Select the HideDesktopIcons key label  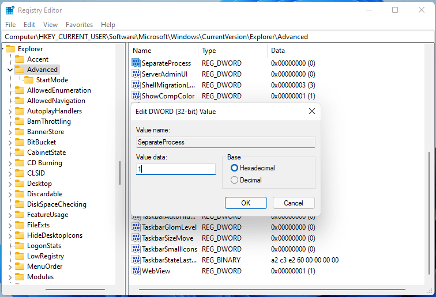55,235
